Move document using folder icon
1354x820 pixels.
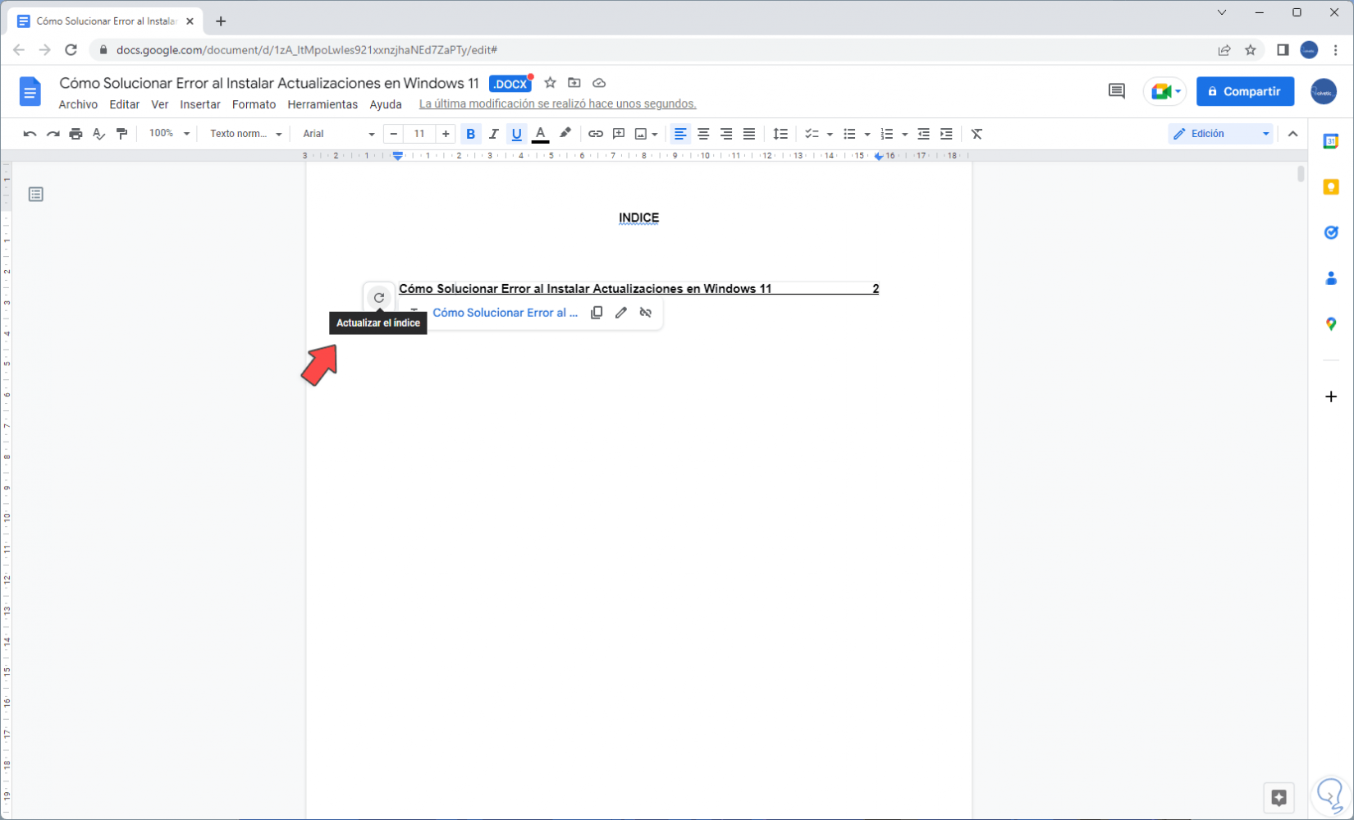tap(574, 83)
